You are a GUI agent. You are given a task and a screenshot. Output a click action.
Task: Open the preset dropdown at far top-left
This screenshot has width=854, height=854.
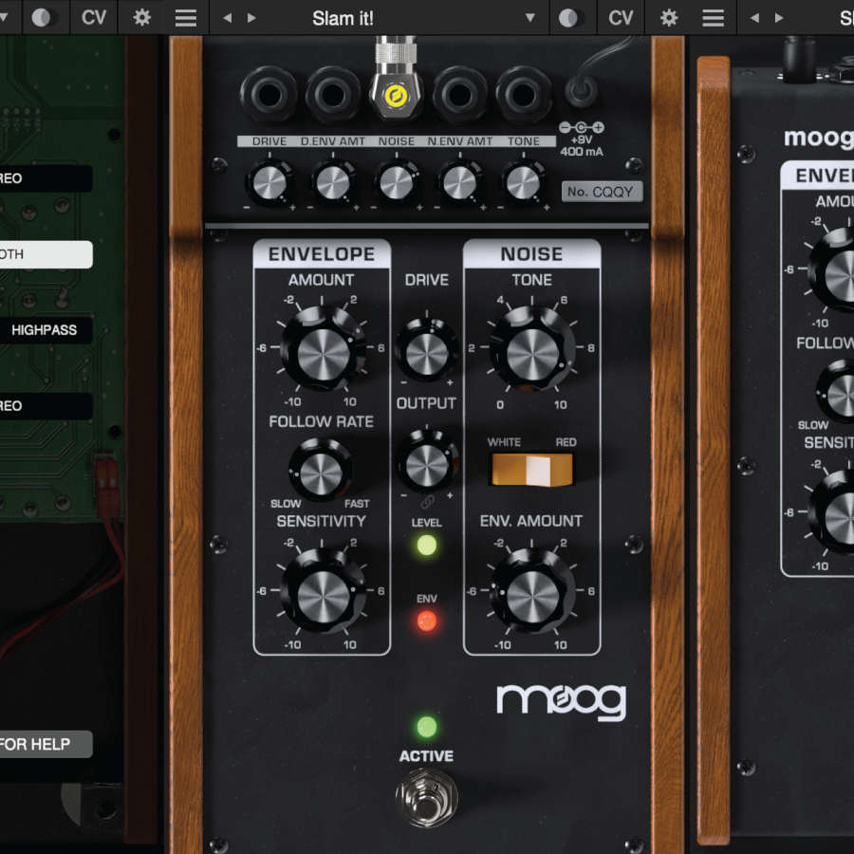tap(5, 17)
